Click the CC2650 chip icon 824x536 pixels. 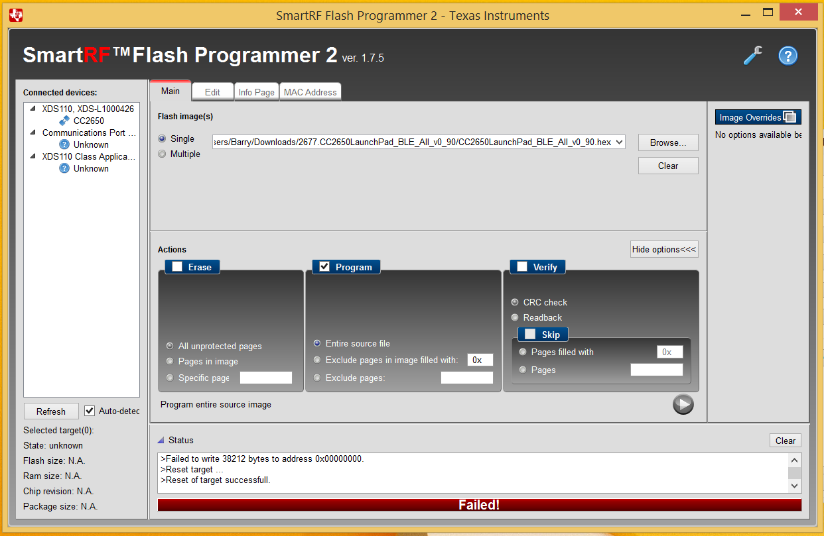coord(64,121)
